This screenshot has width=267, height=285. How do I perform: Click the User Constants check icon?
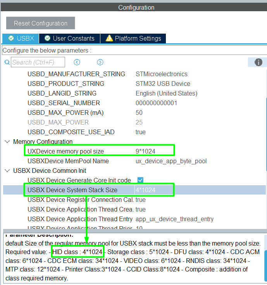(x=47, y=38)
